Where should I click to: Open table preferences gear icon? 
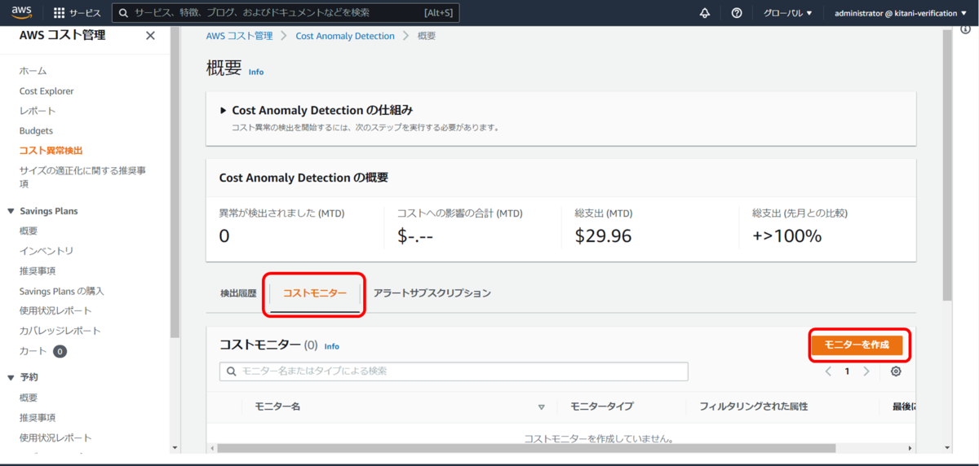point(896,371)
